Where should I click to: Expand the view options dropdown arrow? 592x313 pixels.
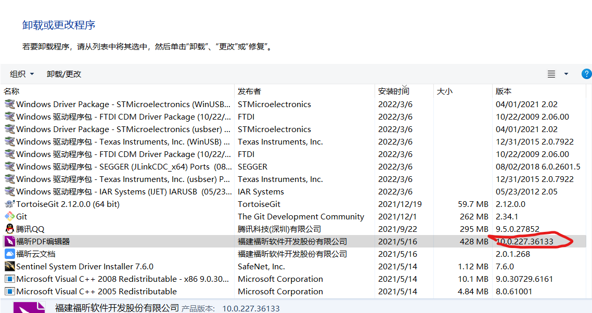566,74
